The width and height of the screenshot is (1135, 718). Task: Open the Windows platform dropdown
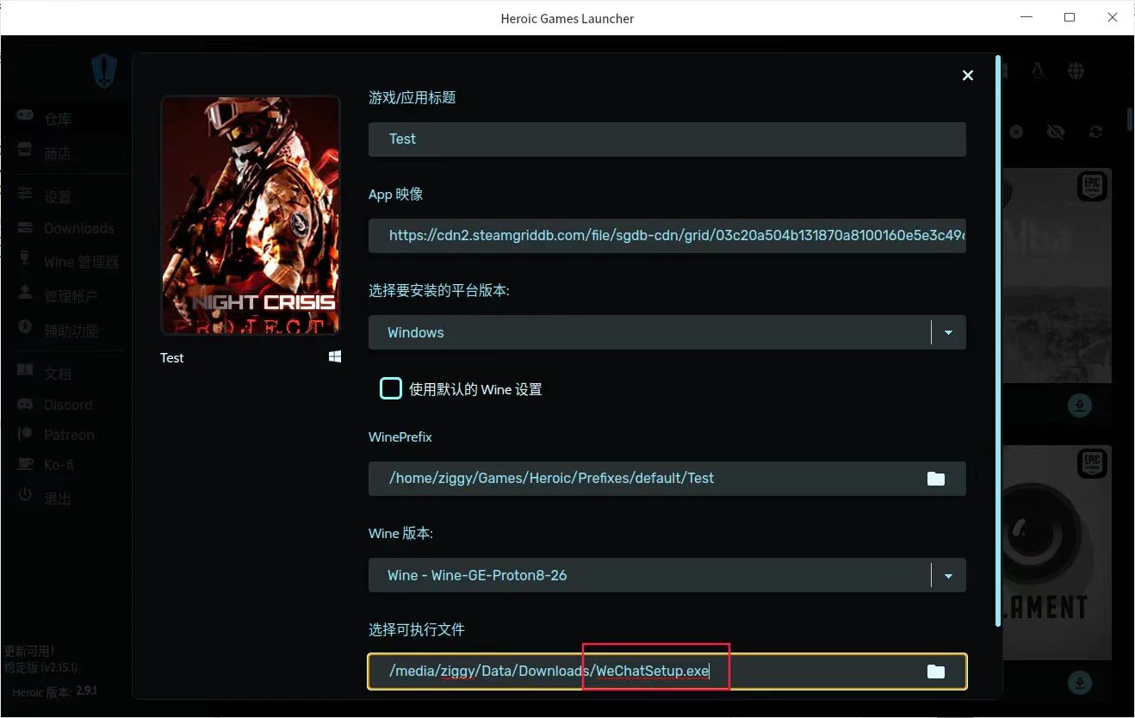pos(667,332)
